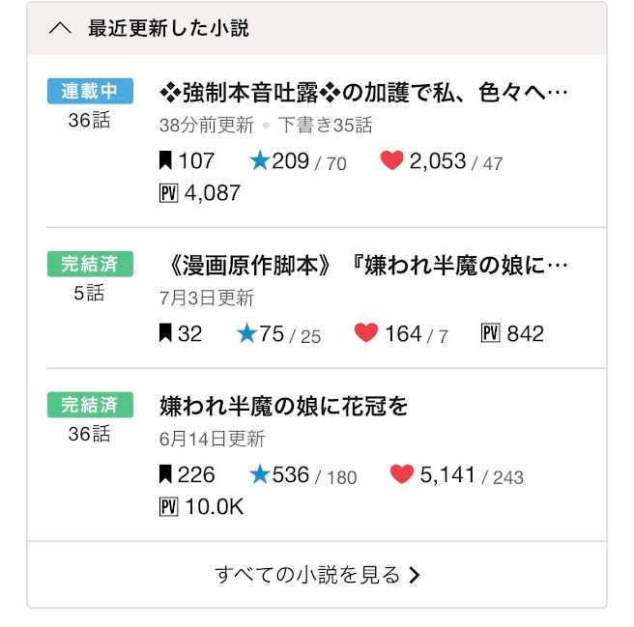Click the bookmark icon showing 107
634x627 pixels.
click(165, 160)
